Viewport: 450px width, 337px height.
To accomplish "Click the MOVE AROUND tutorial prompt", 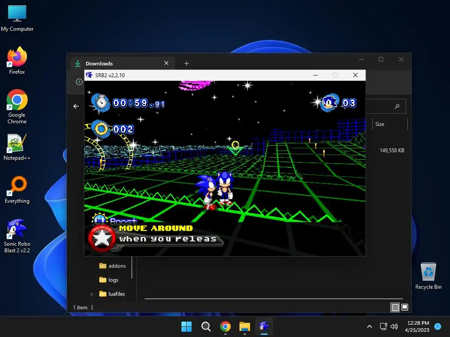I will click(156, 228).
